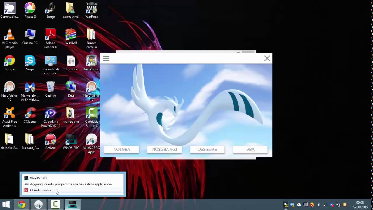Open the hamburger menu in WinDS PRO
This screenshot has height=210, width=373.
106,58
